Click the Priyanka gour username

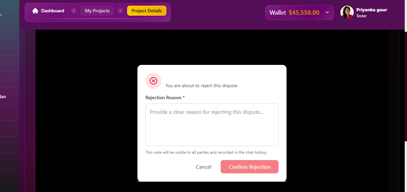(371, 10)
